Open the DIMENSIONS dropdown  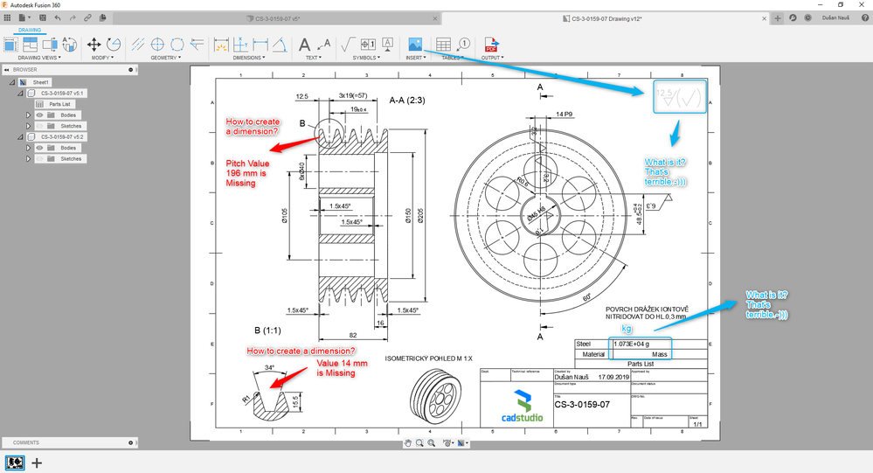coord(249,58)
